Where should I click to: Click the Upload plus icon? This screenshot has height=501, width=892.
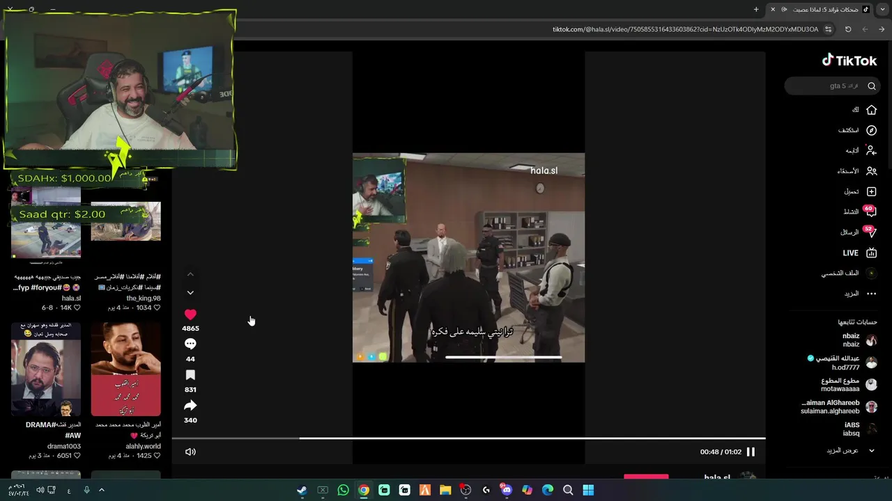tap(871, 191)
